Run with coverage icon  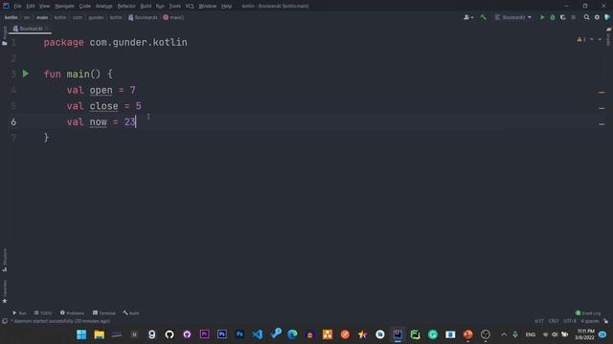pyautogui.click(x=563, y=17)
